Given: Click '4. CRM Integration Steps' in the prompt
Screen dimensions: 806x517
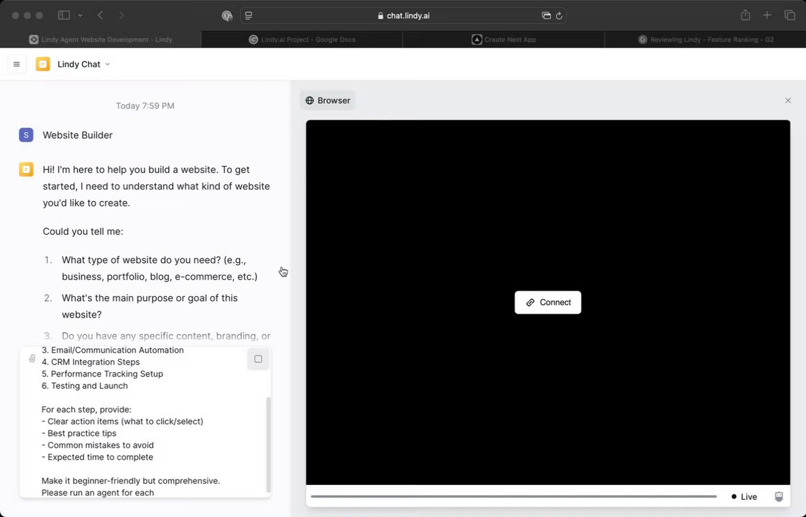Looking at the screenshot, I should [91, 362].
